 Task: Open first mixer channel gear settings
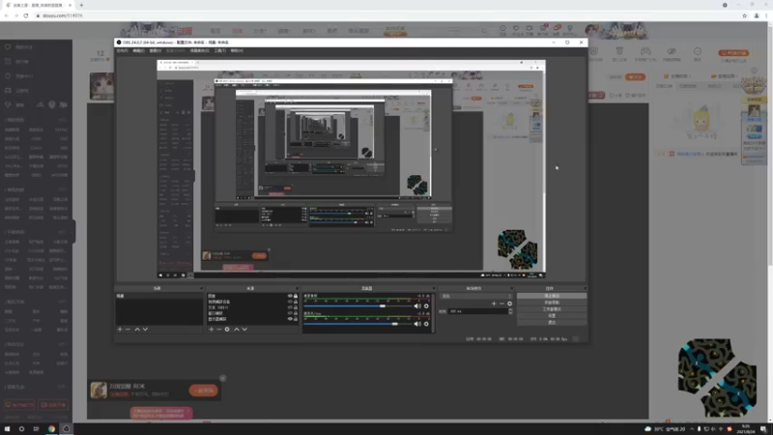(426, 306)
